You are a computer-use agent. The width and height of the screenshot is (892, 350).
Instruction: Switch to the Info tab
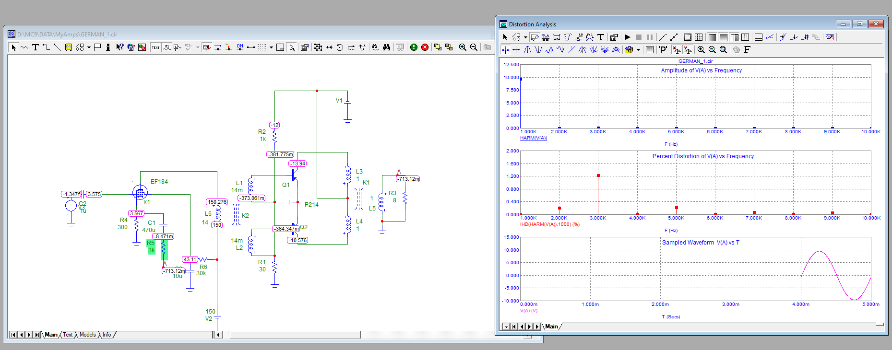(x=107, y=335)
